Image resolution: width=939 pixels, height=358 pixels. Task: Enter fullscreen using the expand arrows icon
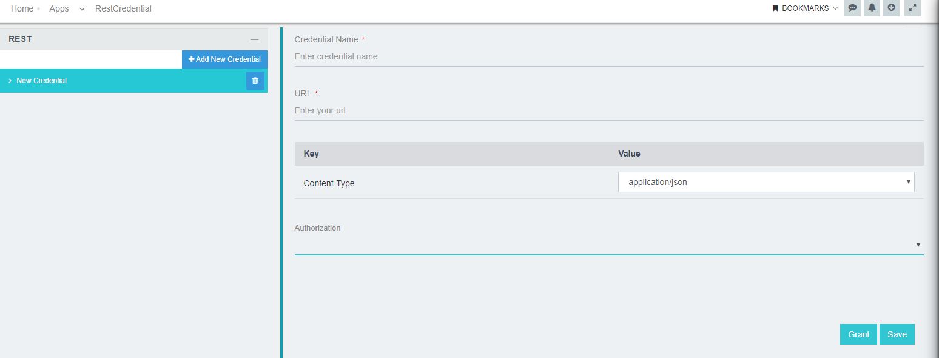[912, 8]
